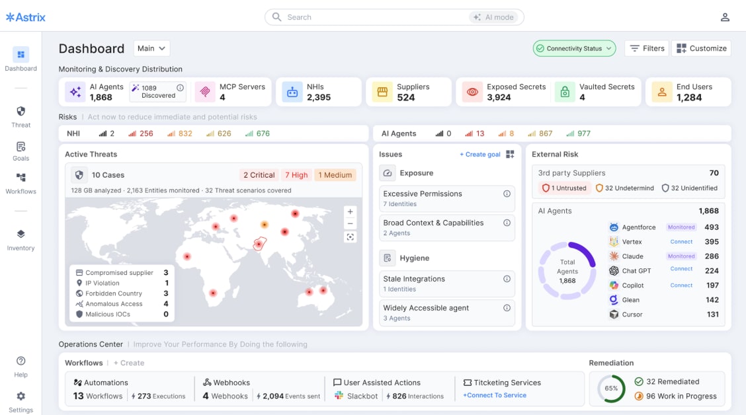Viewport: 746px width, 415px height.
Task: Zoom out on the threat map
Action: pos(350,223)
